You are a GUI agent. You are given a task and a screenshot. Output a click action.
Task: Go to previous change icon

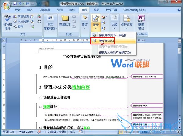pyautogui.click(x=103, y=23)
